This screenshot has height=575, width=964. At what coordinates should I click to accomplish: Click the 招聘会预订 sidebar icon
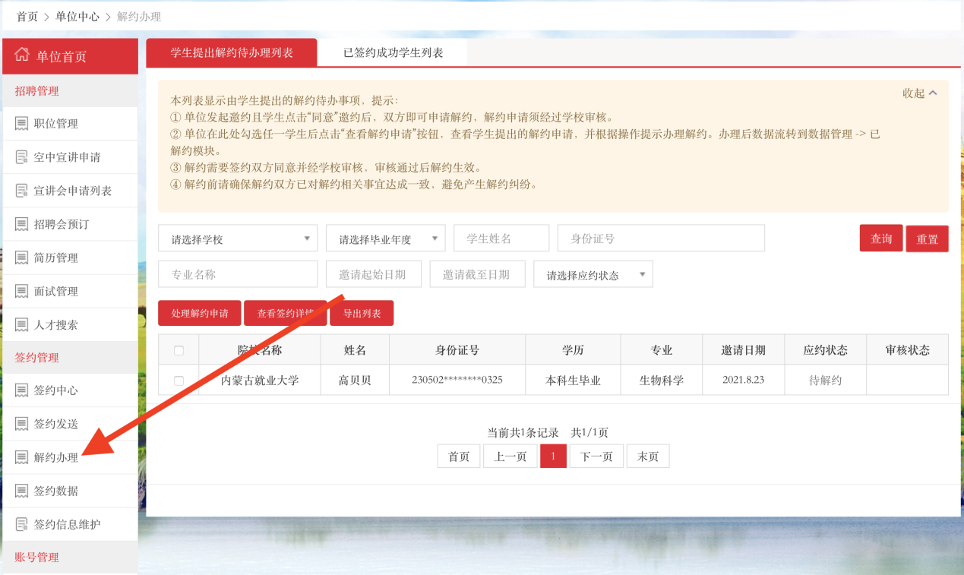(21, 224)
